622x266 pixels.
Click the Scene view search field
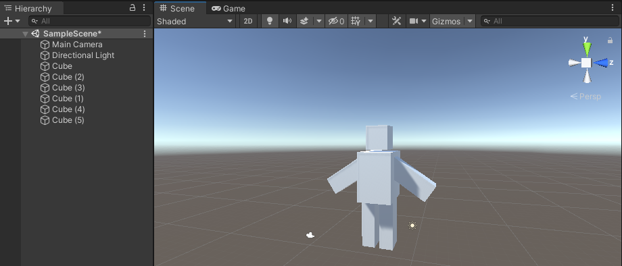click(x=550, y=21)
